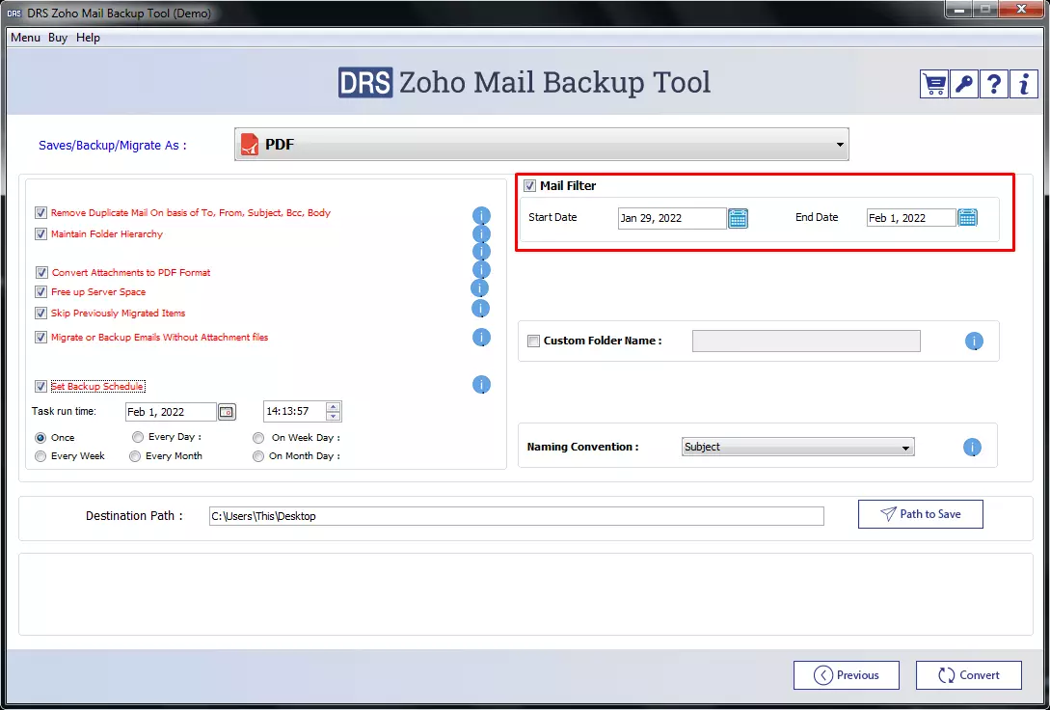Disable the Mail Filter checkbox
1050x710 pixels.
(x=530, y=186)
